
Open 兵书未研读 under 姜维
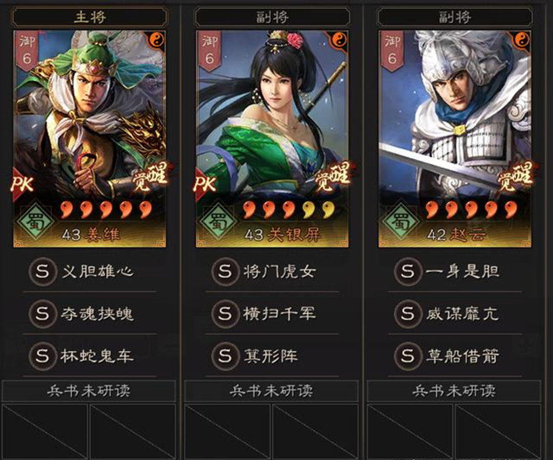(88, 391)
